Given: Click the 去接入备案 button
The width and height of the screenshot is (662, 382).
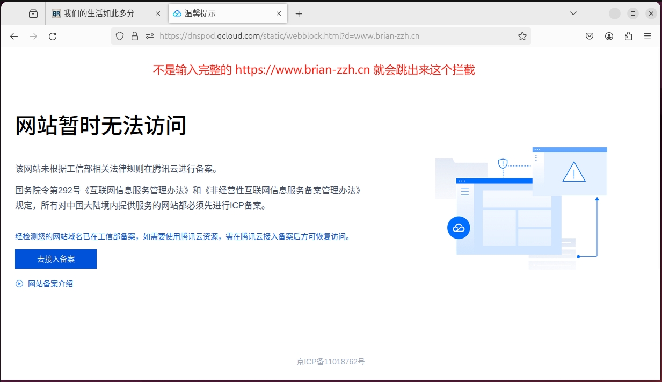Looking at the screenshot, I should 56,259.
